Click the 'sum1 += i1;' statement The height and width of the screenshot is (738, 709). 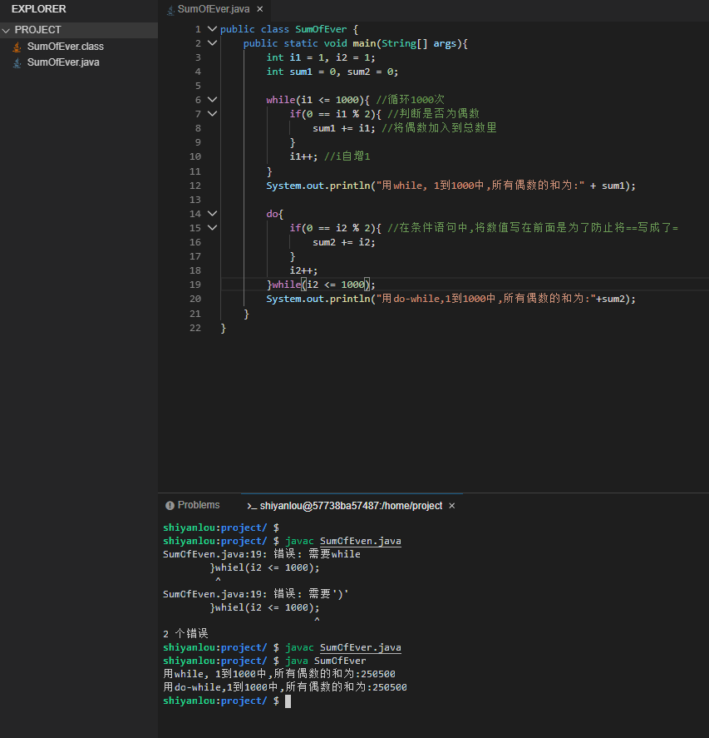(x=343, y=128)
